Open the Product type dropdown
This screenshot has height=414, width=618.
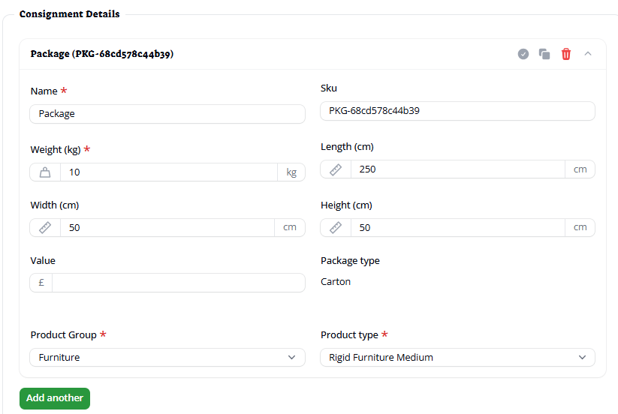[457, 358]
